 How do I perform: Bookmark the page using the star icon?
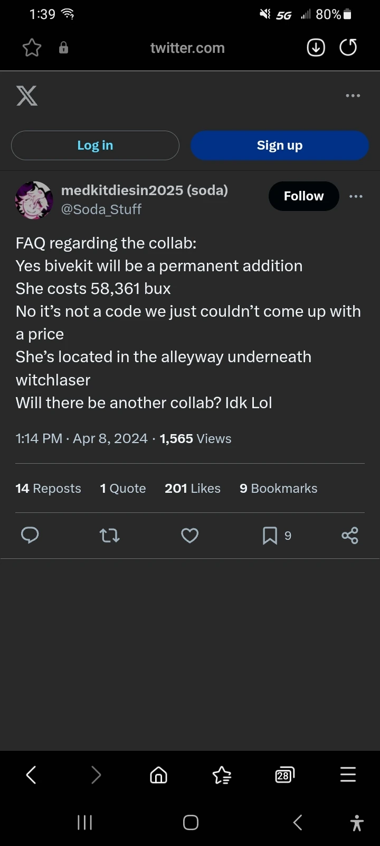point(31,48)
